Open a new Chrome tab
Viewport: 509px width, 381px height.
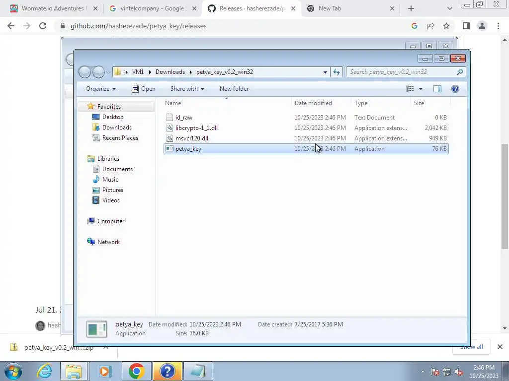pos(411,8)
